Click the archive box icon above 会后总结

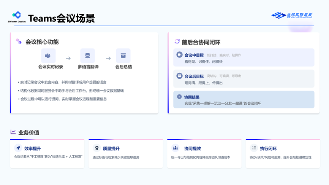(x=123, y=56)
